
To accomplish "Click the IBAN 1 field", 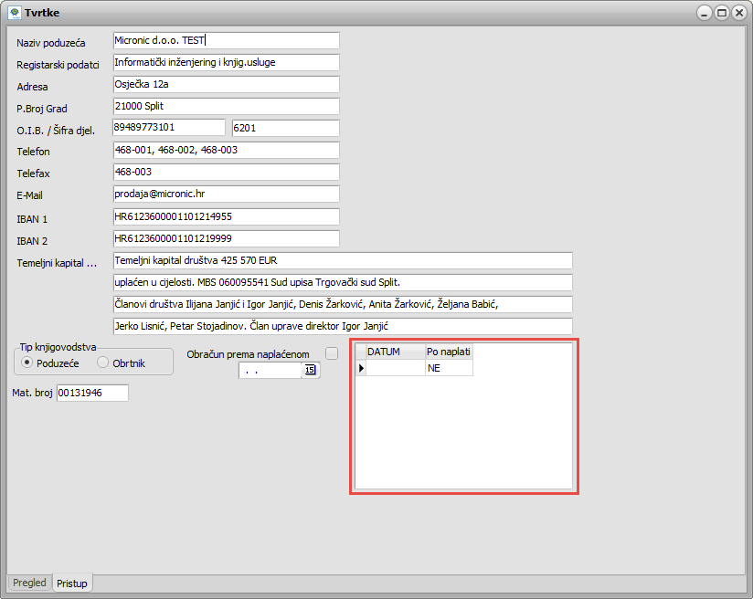I will pos(227,216).
